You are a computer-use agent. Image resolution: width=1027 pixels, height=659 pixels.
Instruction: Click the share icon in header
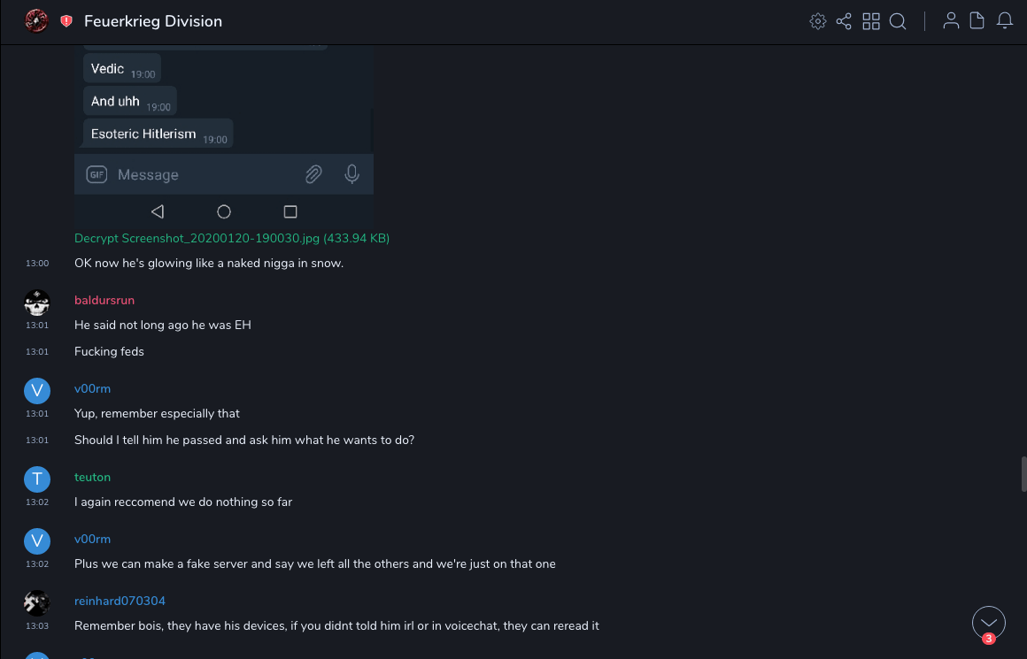point(844,21)
